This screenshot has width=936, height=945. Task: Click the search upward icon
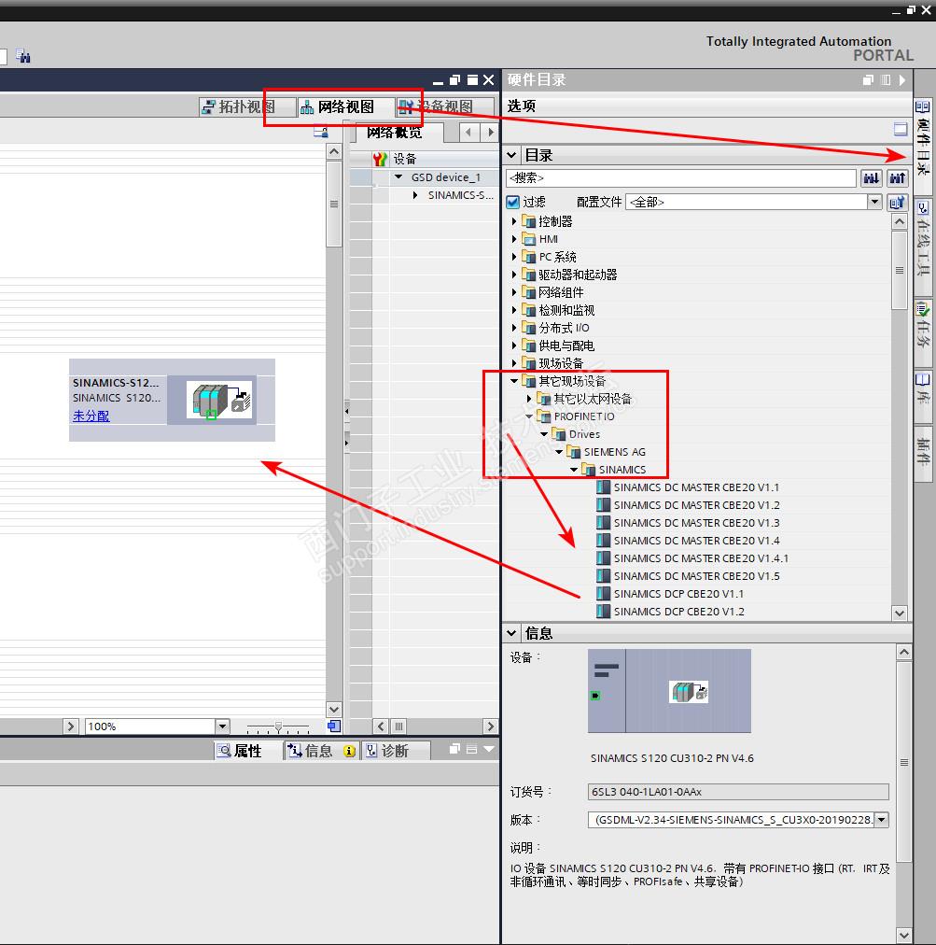tap(898, 177)
